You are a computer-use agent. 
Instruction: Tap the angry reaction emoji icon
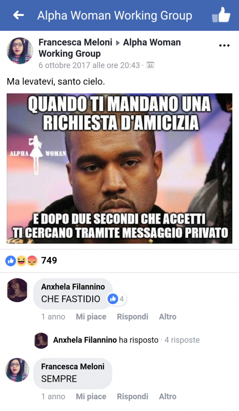point(32,260)
